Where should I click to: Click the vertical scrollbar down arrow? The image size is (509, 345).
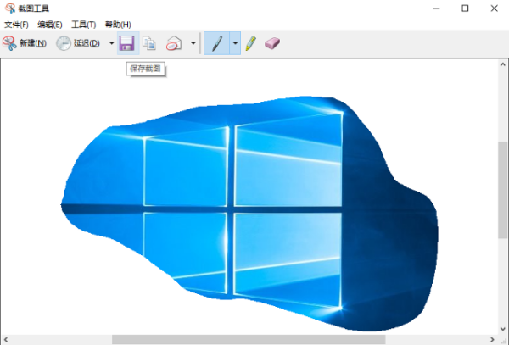(503, 329)
